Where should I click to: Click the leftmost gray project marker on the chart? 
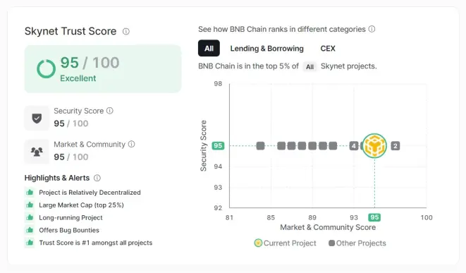point(260,146)
